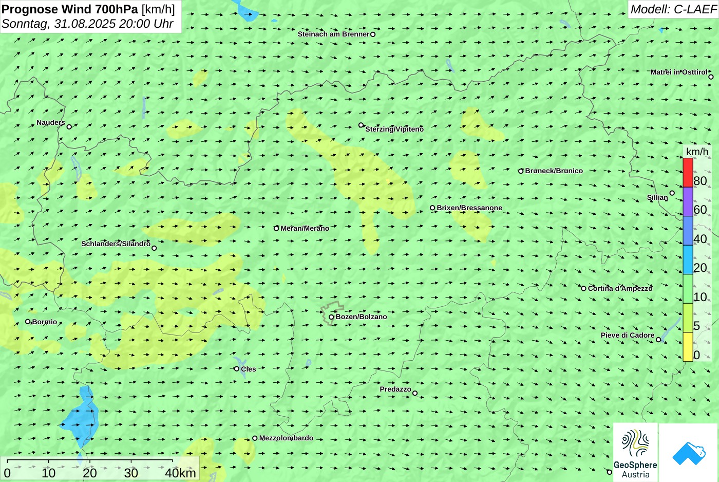Select the lime 5 km/h legend color
The image size is (719, 482).
688,318
